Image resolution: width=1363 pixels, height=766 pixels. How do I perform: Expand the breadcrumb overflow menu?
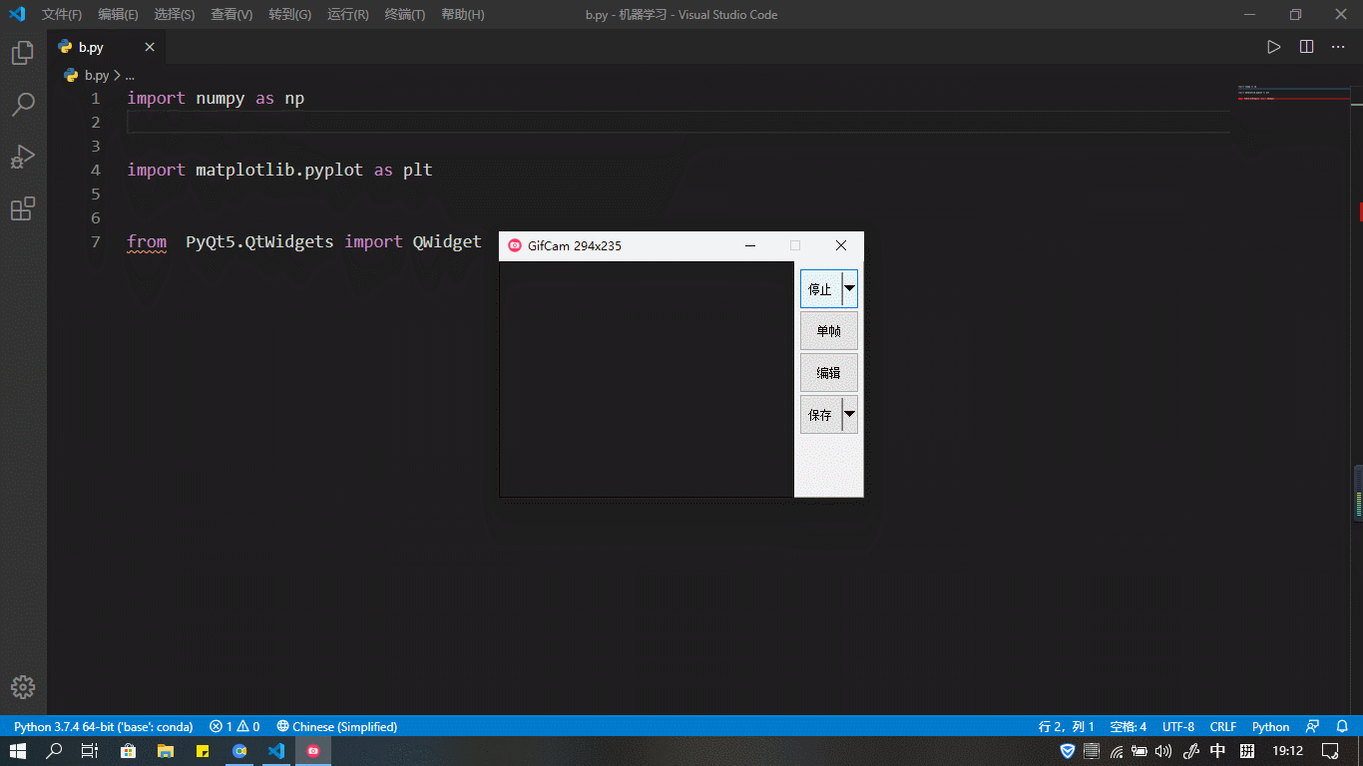point(131,75)
